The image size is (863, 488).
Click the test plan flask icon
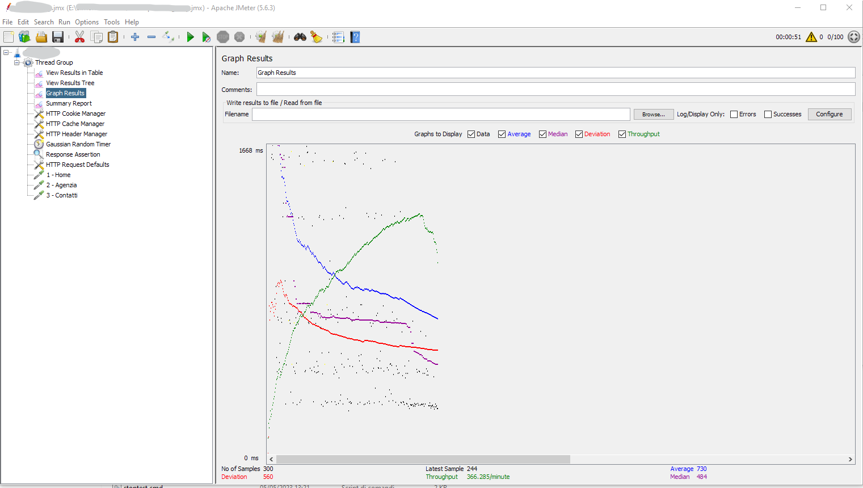coord(17,52)
